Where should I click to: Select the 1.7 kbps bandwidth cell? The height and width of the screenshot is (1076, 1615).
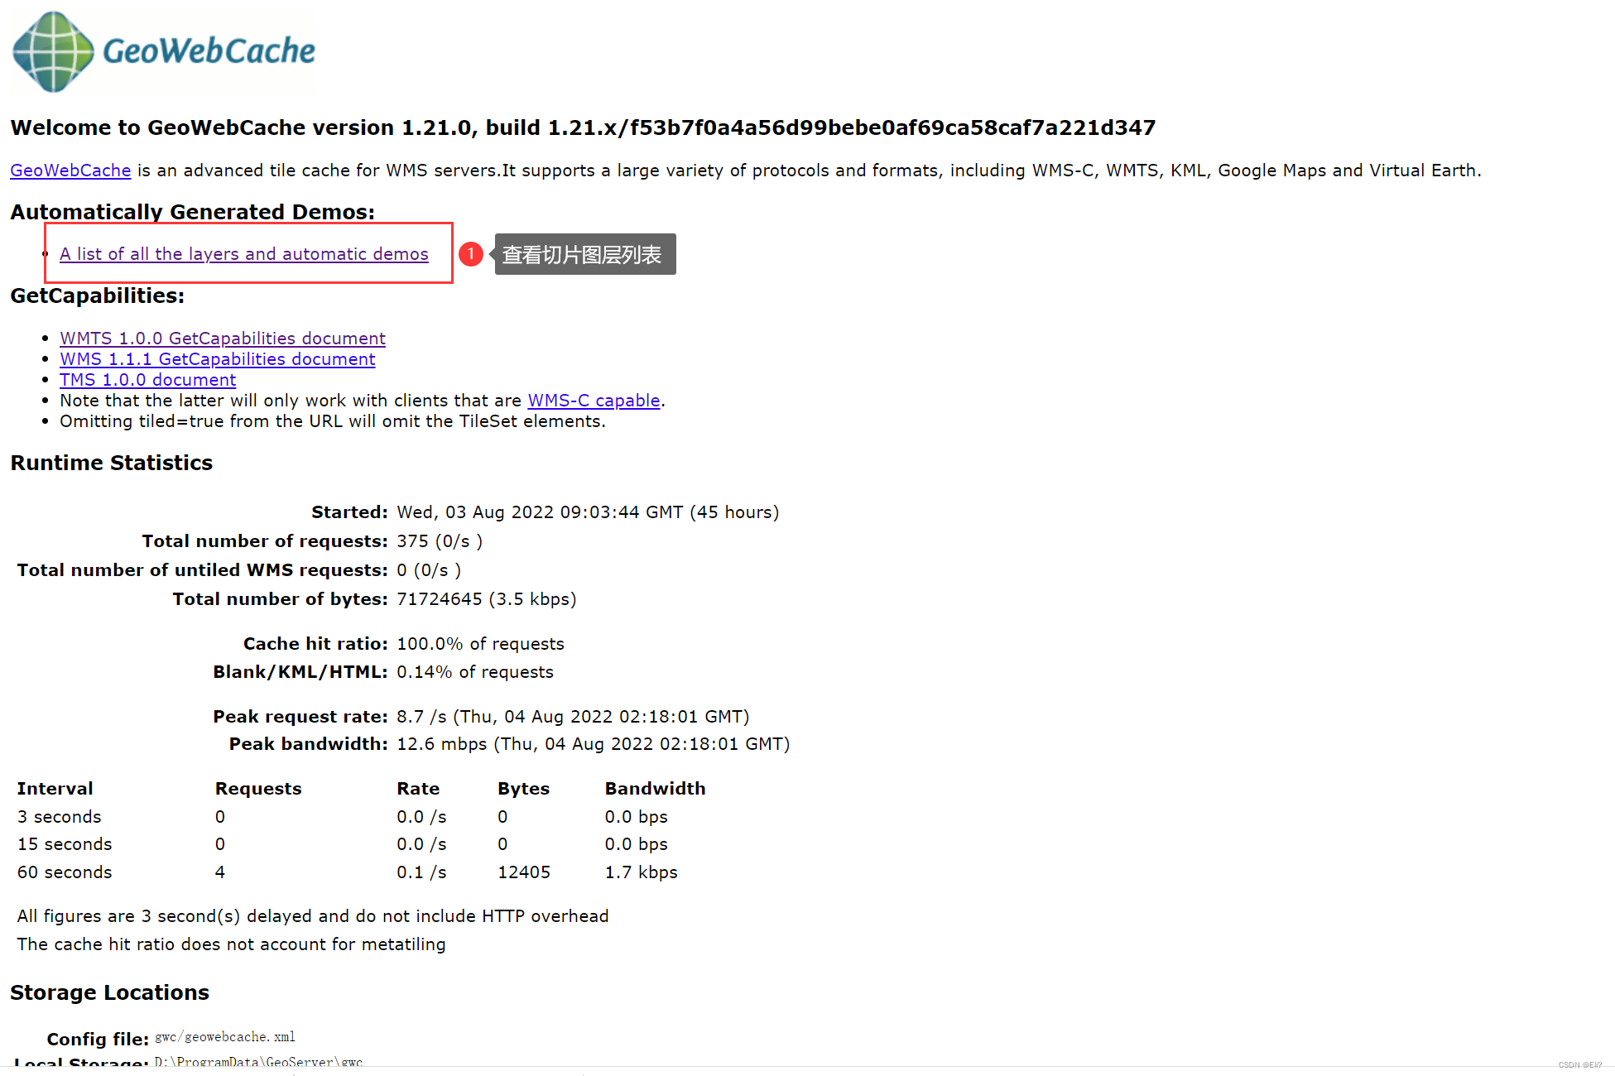pos(642,872)
